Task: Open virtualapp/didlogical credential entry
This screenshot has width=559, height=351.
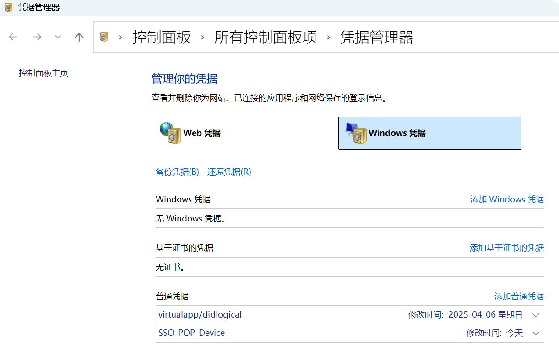Action: 200,315
